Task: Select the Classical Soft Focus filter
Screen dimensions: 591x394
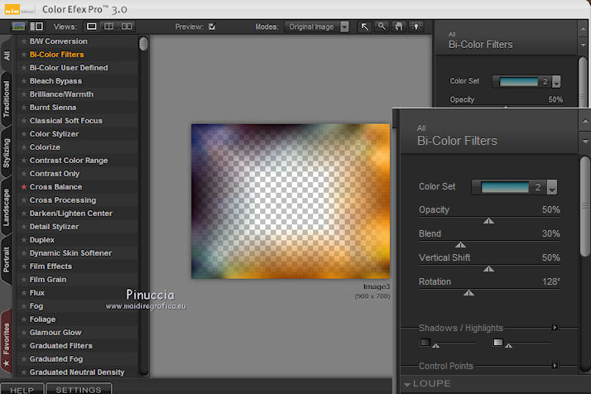Action: (x=66, y=121)
